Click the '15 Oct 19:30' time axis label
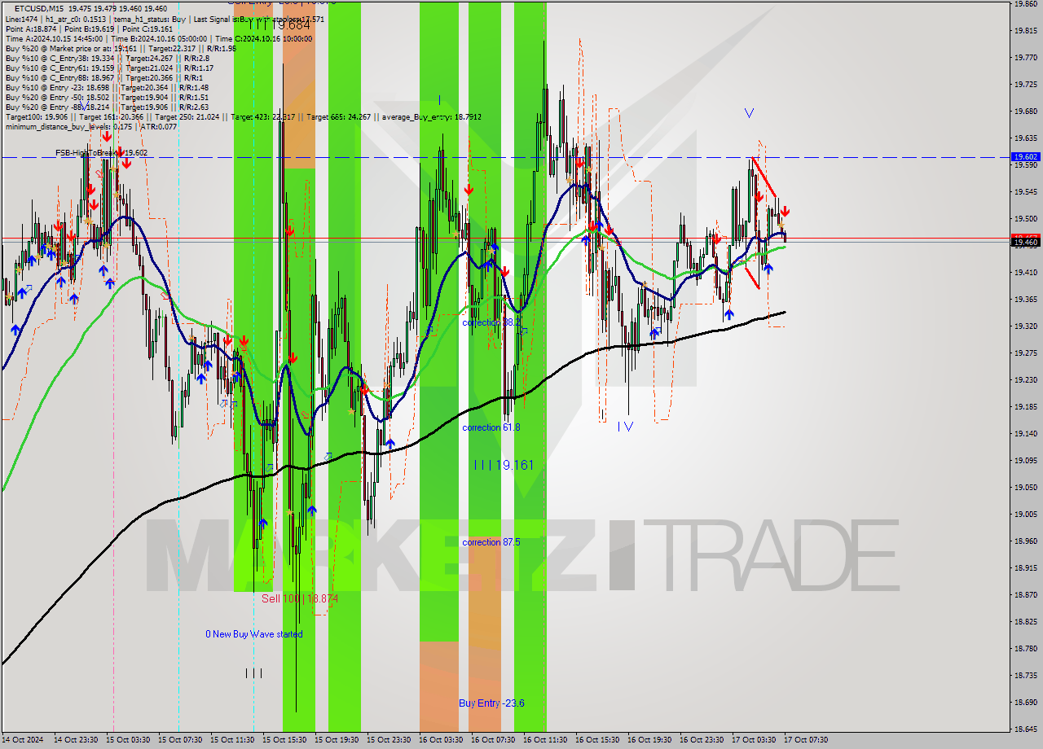1043x749 pixels. click(337, 740)
